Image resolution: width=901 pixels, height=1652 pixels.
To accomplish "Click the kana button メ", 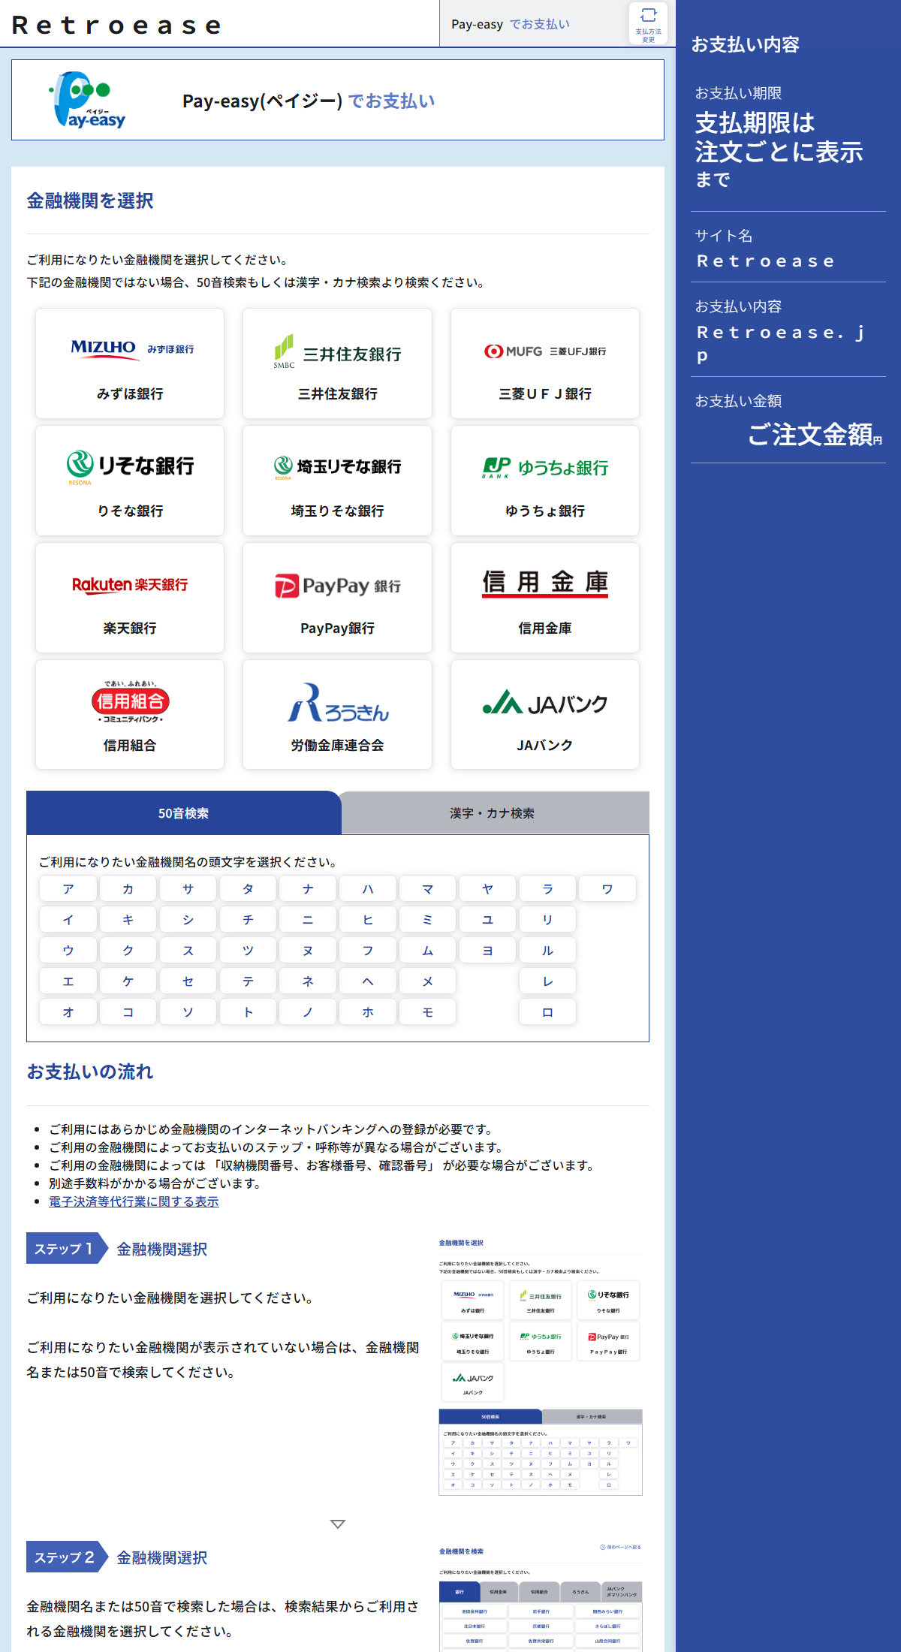I will [428, 981].
